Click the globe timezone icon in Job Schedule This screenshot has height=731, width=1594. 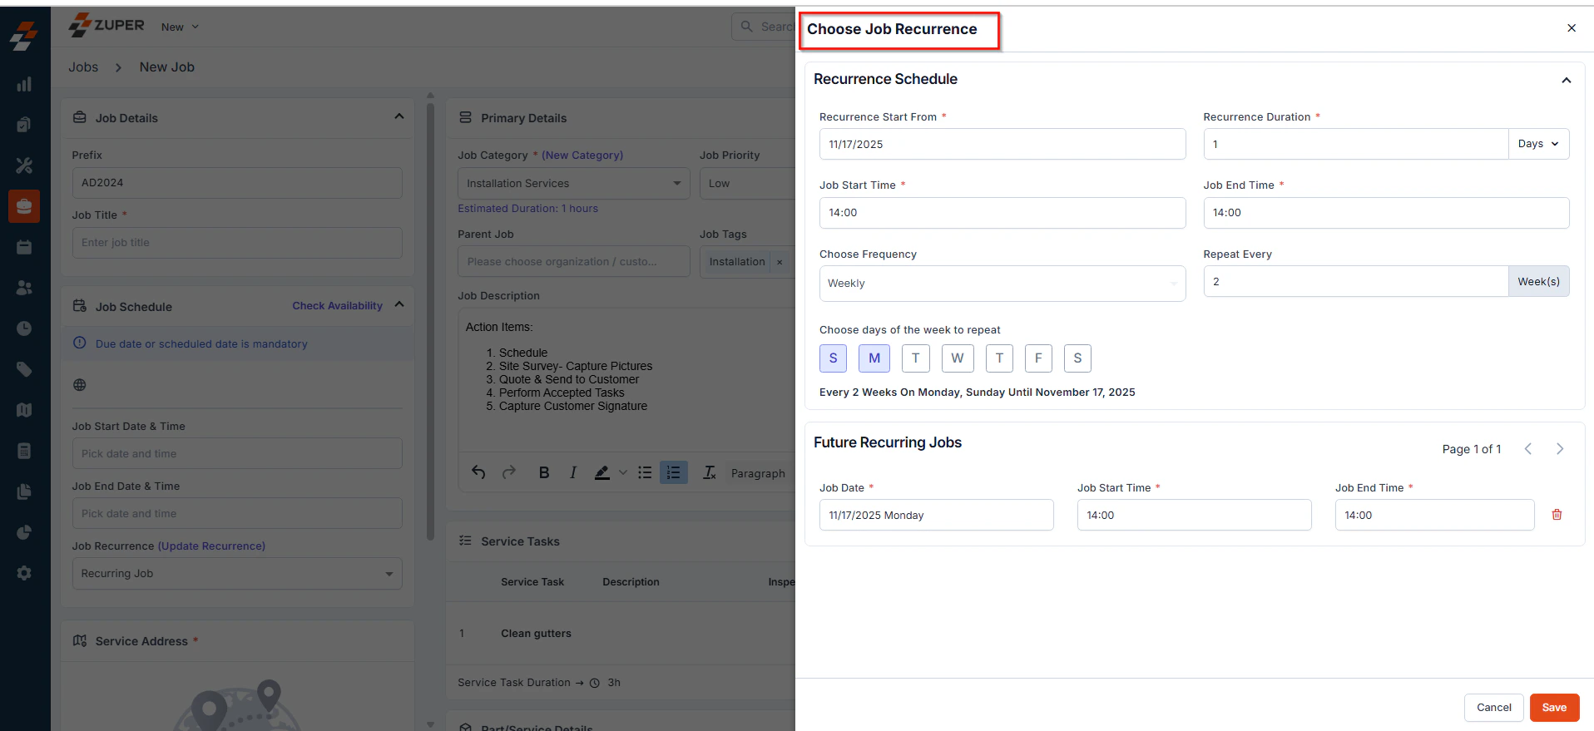pos(80,385)
